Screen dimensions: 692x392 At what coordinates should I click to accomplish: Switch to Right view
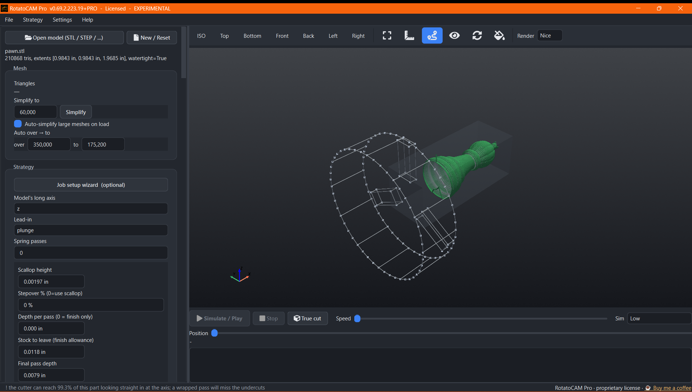click(358, 36)
